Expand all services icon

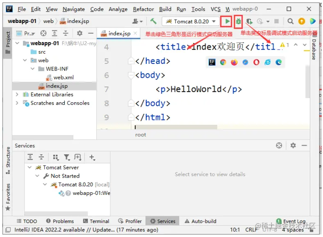[30, 157]
